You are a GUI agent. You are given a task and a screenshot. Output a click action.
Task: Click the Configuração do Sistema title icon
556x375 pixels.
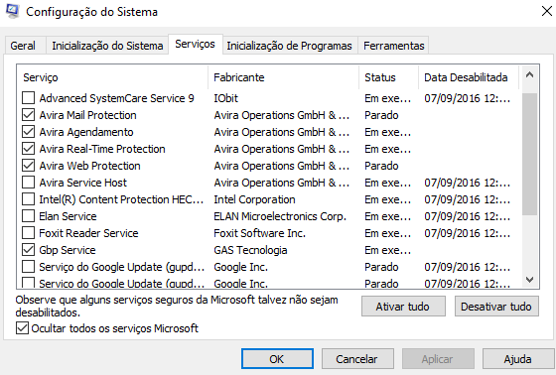pos(13,11)
